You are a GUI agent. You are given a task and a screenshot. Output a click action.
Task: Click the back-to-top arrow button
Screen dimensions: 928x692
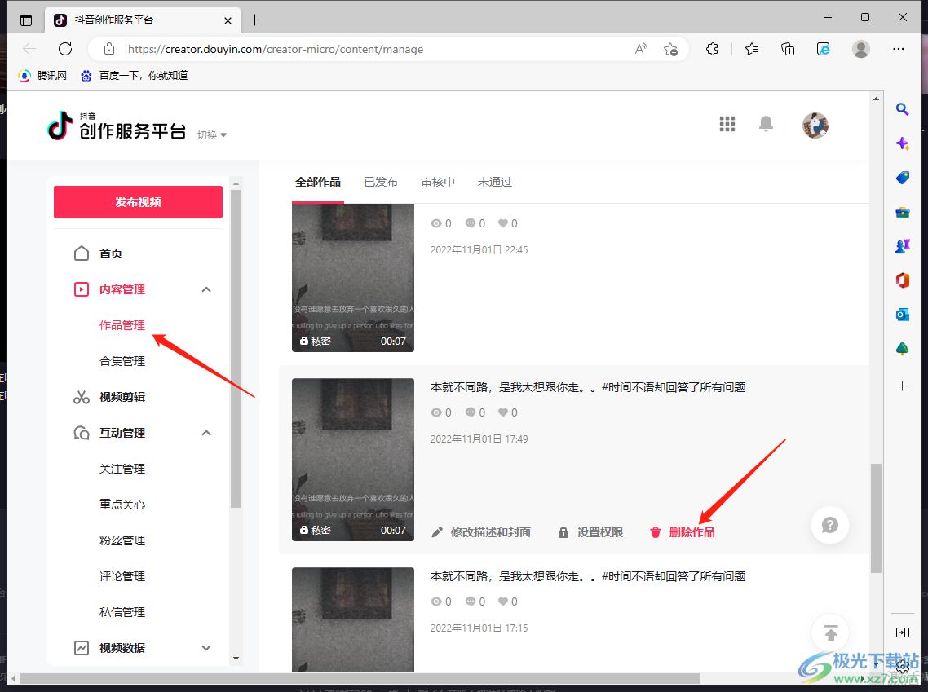click(830, 633)
